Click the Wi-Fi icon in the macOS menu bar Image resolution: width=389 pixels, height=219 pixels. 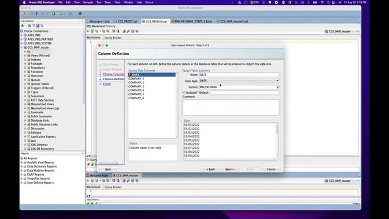point(322,2)
